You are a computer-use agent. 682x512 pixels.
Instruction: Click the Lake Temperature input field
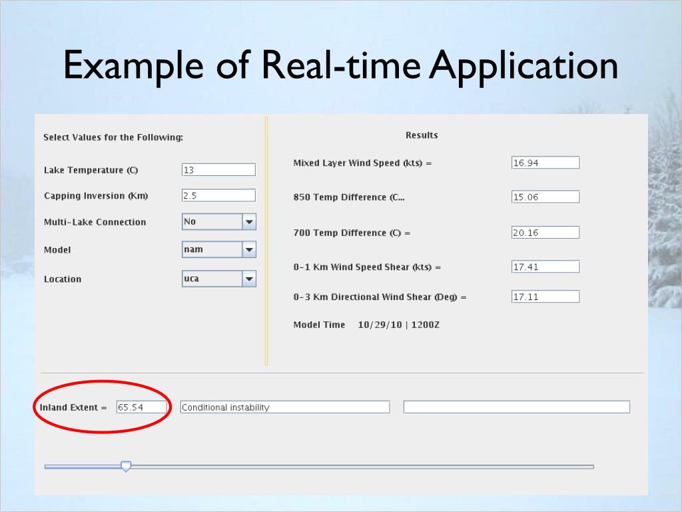coord(218,170)
